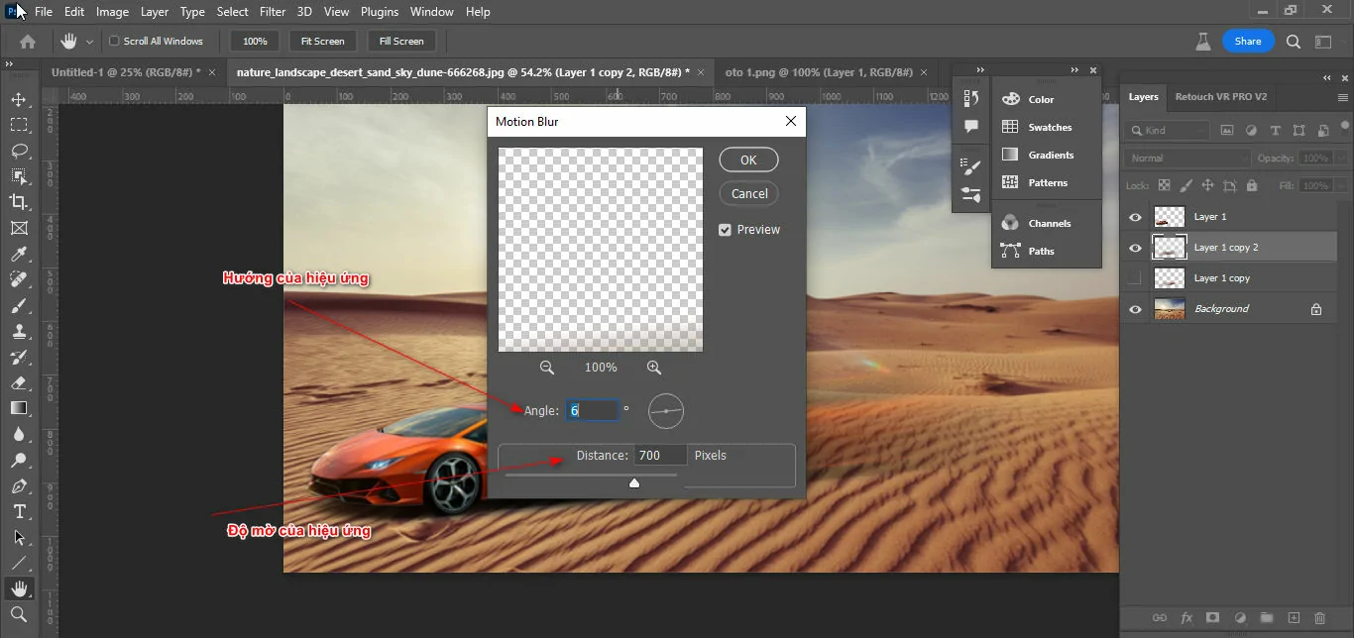Show the Layer 1 copy layer
1354x638 pixels.
1133,277
